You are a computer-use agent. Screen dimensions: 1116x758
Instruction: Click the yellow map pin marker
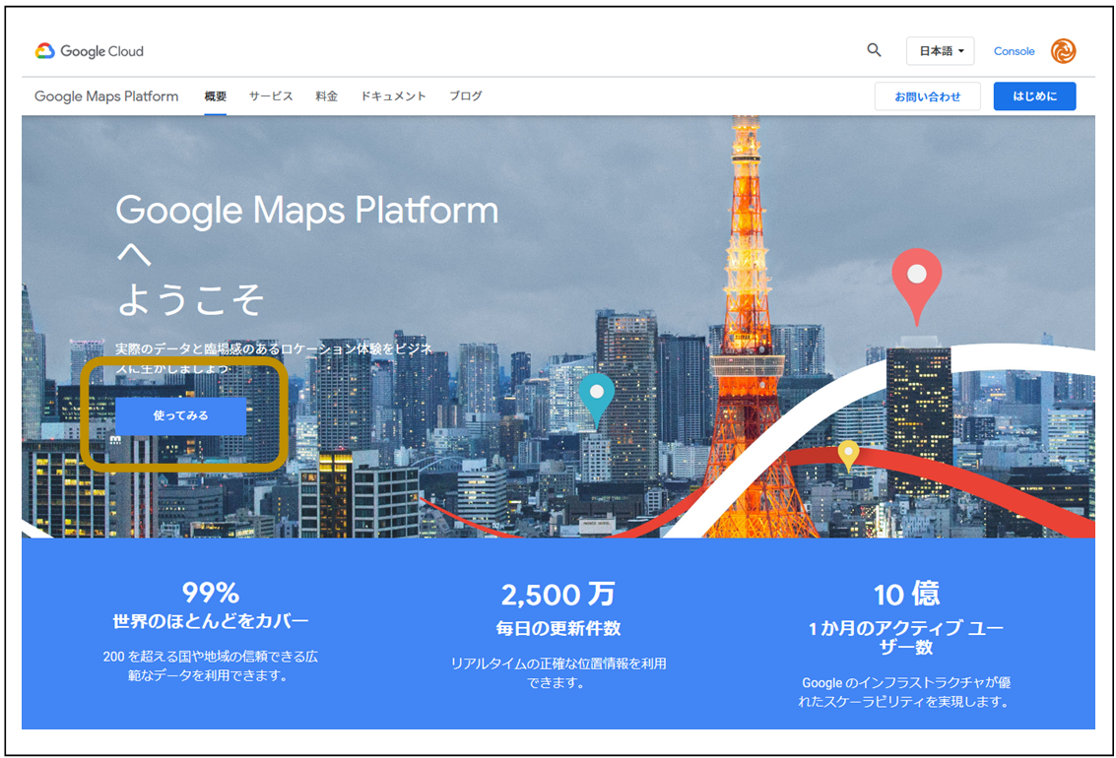click(849, 453)
